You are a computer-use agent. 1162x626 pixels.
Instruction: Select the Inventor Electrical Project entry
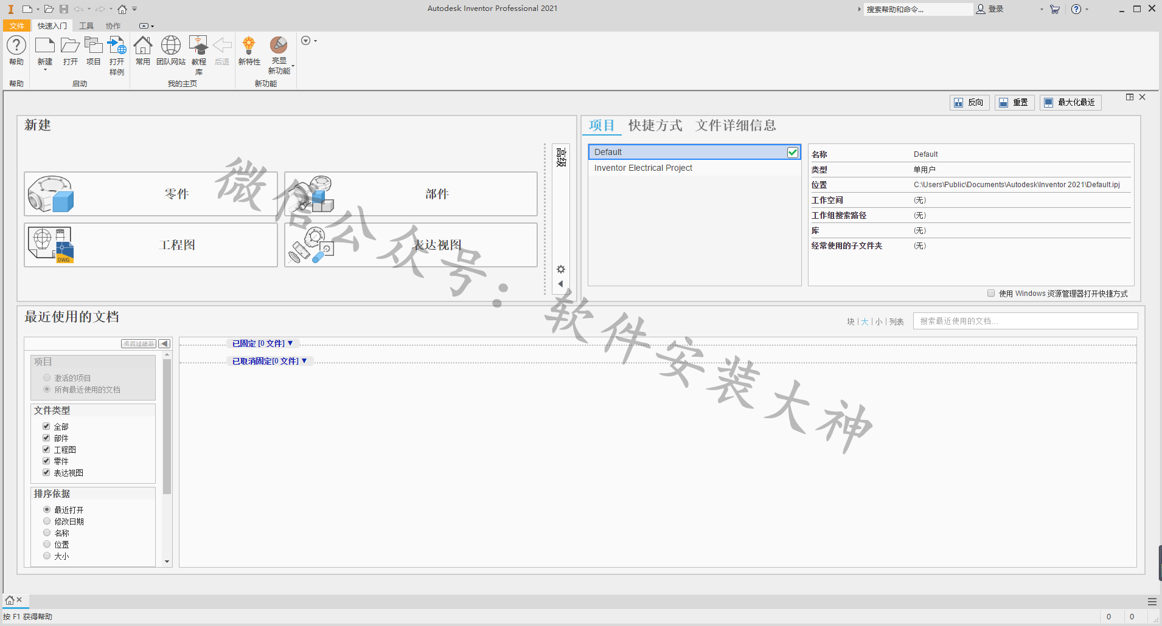point(694,168)
